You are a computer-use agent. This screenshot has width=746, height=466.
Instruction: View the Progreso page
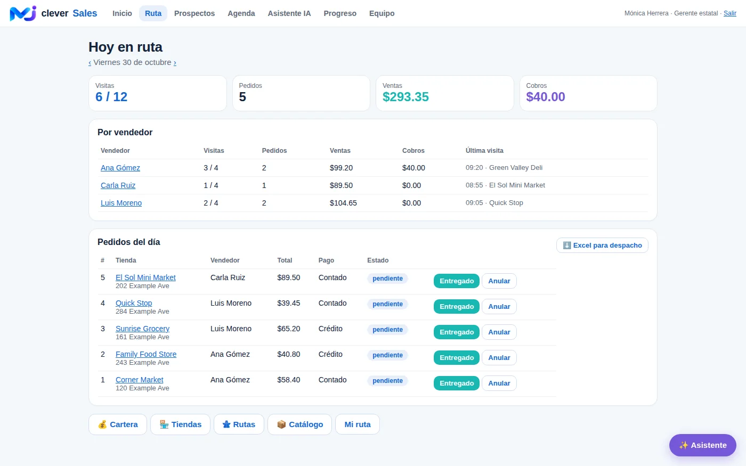(x=340, y=13)
